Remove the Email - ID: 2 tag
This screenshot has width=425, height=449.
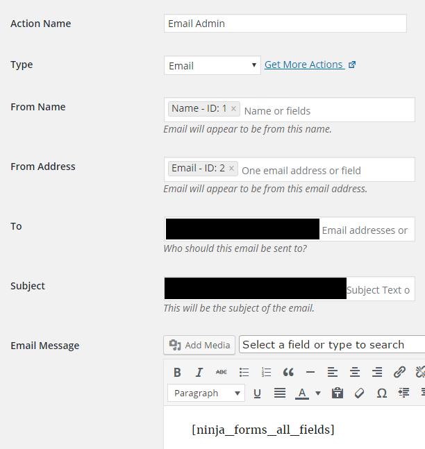232,169
